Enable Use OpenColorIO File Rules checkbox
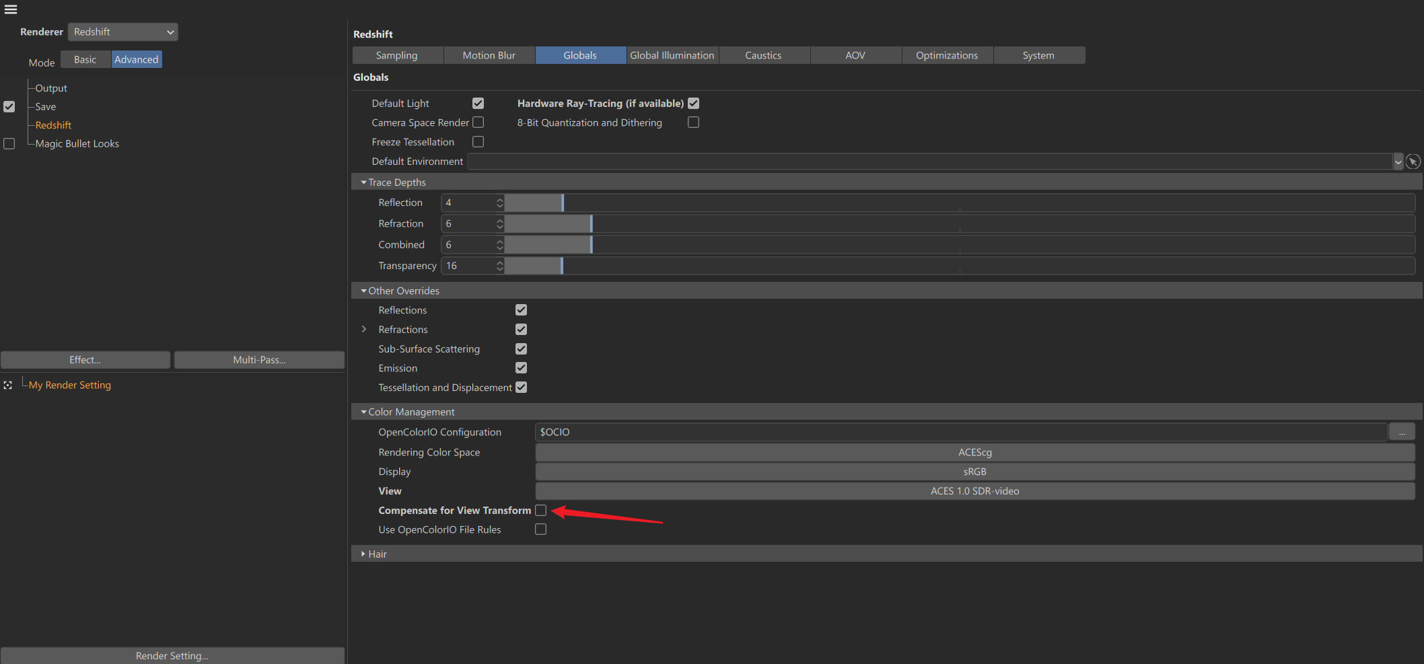1424x664 pixels. coord(540,529)
